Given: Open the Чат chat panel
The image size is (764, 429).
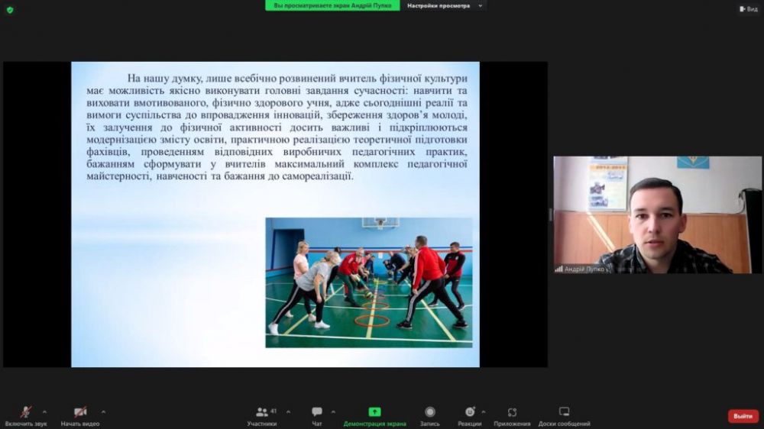Looking at the screenshot, I should 317,412.
